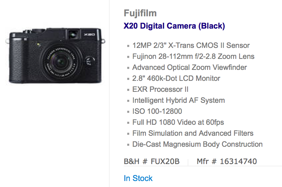This screenshot has width=282, height=187.
Task: Click the 2.8" 460k-Dot LCD Monitor feature
Action: click(176, 79)
